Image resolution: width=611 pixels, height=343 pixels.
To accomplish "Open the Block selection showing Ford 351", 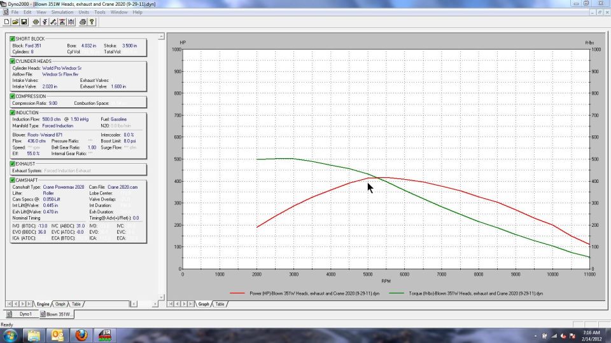I will [x=33, y=46].
